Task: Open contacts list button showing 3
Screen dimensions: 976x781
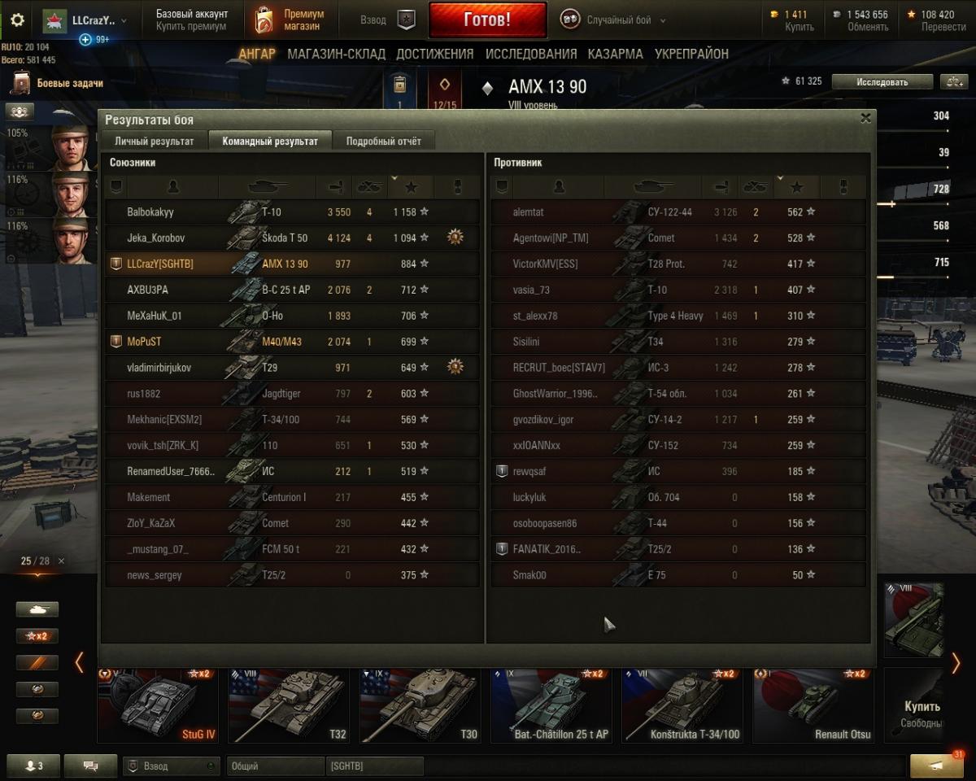Action: click(33, 766)
